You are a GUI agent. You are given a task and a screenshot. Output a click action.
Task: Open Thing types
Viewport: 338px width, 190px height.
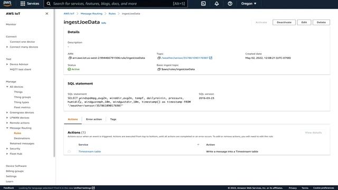[x=21, y=102]
